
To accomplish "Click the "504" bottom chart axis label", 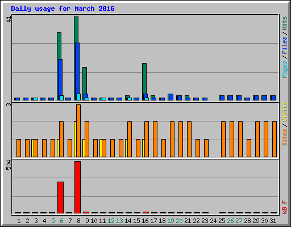I will tap(9, 165).
